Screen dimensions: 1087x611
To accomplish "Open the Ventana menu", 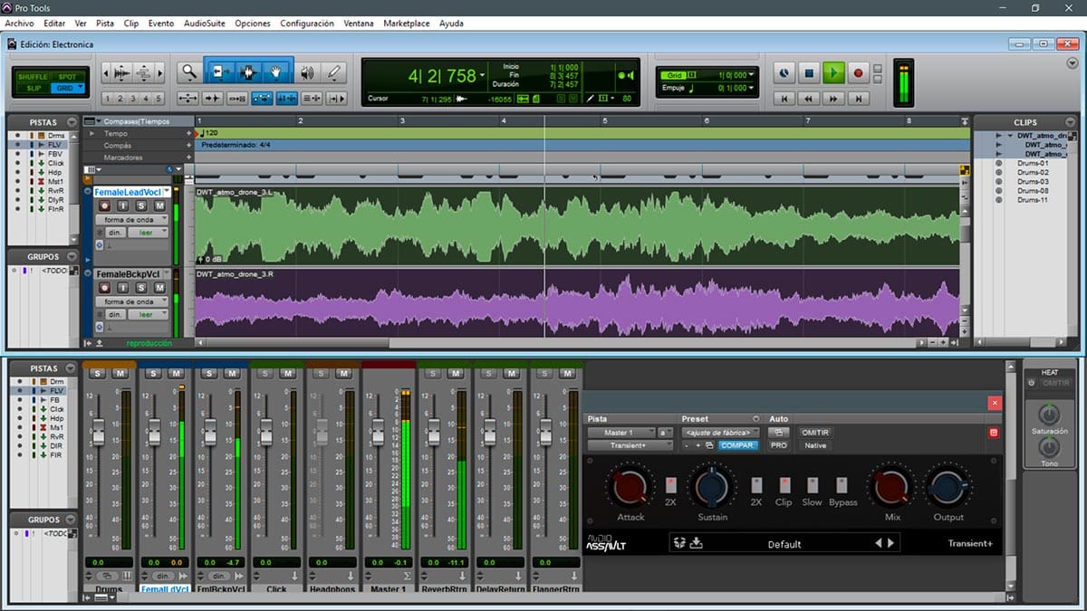I will click(359, 24).
